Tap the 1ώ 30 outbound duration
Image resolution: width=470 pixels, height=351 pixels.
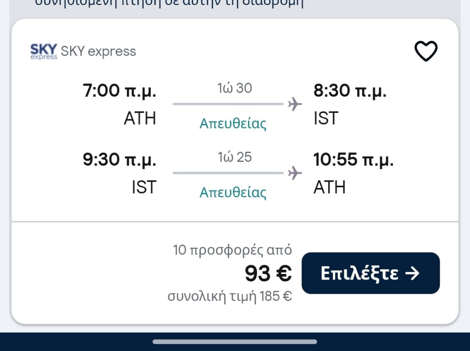pos(235,88)
